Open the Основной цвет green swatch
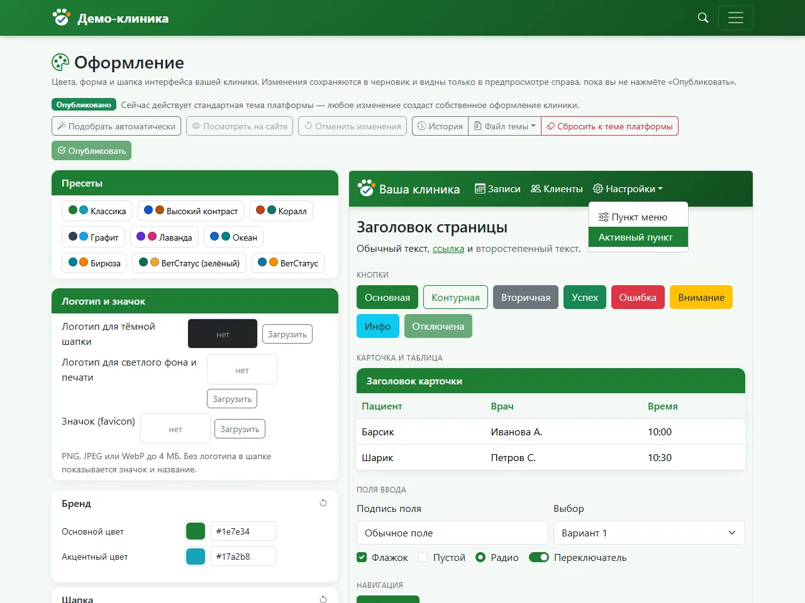This screenshot has height=603, width=805. pos(196,531)
